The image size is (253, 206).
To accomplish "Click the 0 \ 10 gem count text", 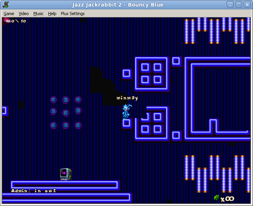I will (x=19, y=21).
